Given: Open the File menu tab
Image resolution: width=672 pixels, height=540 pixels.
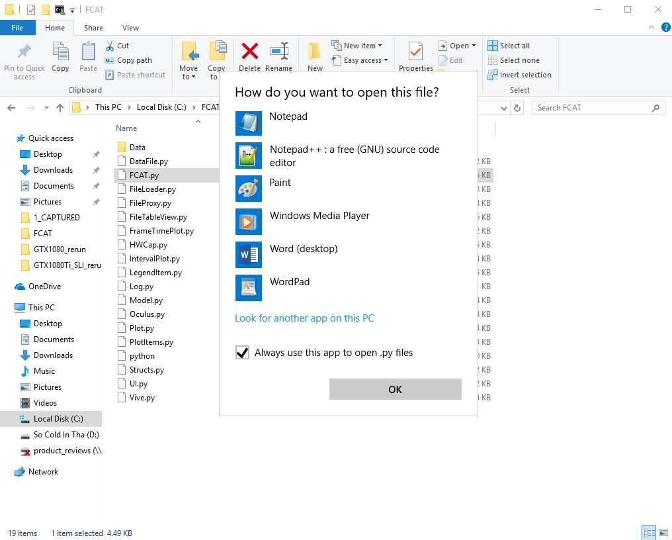Looking at the screenshot, I should 17,28.
